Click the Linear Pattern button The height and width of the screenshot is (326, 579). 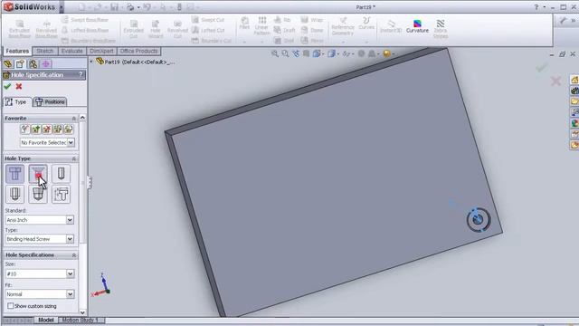point(261,26)
